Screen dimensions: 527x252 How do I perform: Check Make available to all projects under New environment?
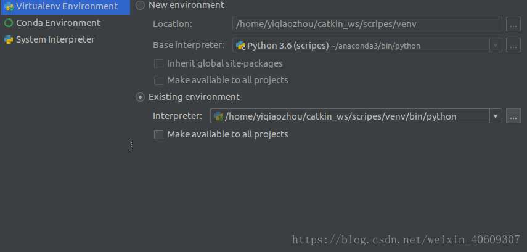tap(158, 80)
